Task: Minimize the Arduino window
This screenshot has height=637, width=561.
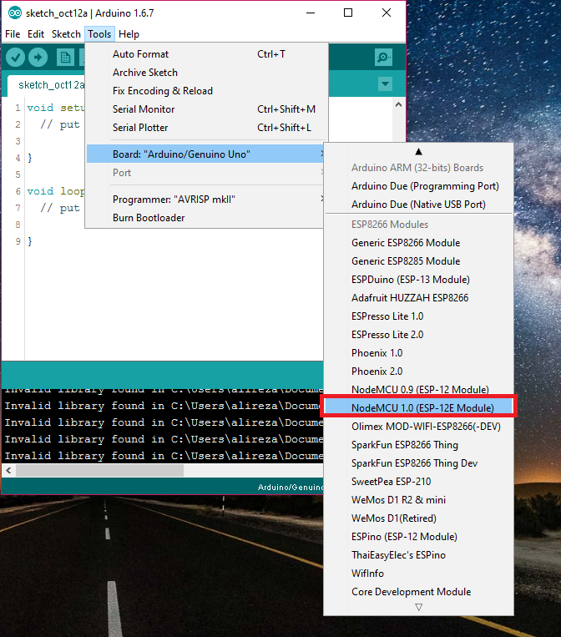Action: pos(311,13)
